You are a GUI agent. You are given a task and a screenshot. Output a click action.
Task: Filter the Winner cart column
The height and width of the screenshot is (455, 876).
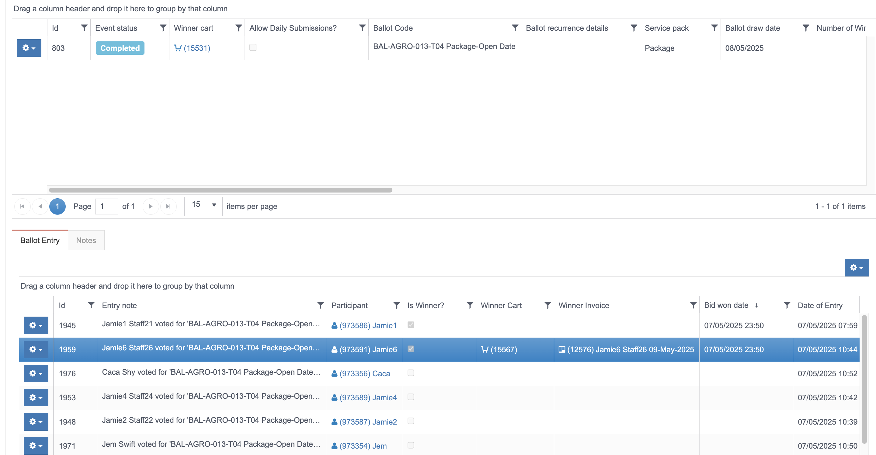click(x=238, y=28)
